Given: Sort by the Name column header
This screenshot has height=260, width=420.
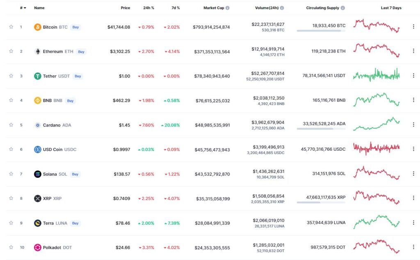Looking at the screenshot, I should coord(39,8).
